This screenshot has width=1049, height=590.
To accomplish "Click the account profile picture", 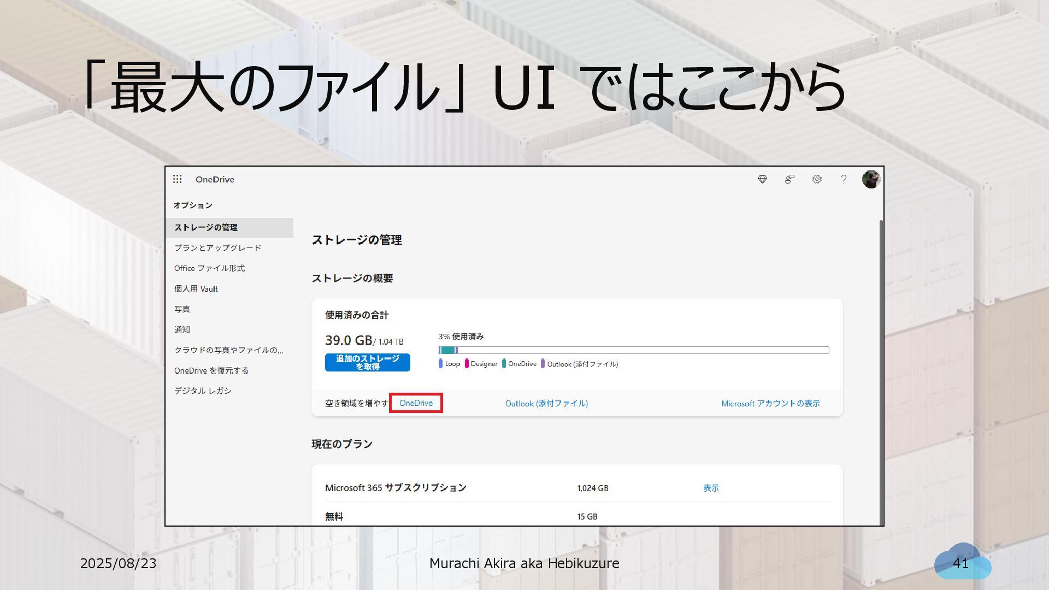I will pos(871,179).
